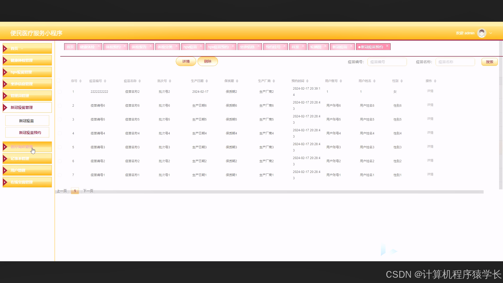Viewport: 503px width, 283px height.
Task: Open the 新冠疫苗 submenu item
Action: coord(27,121)
